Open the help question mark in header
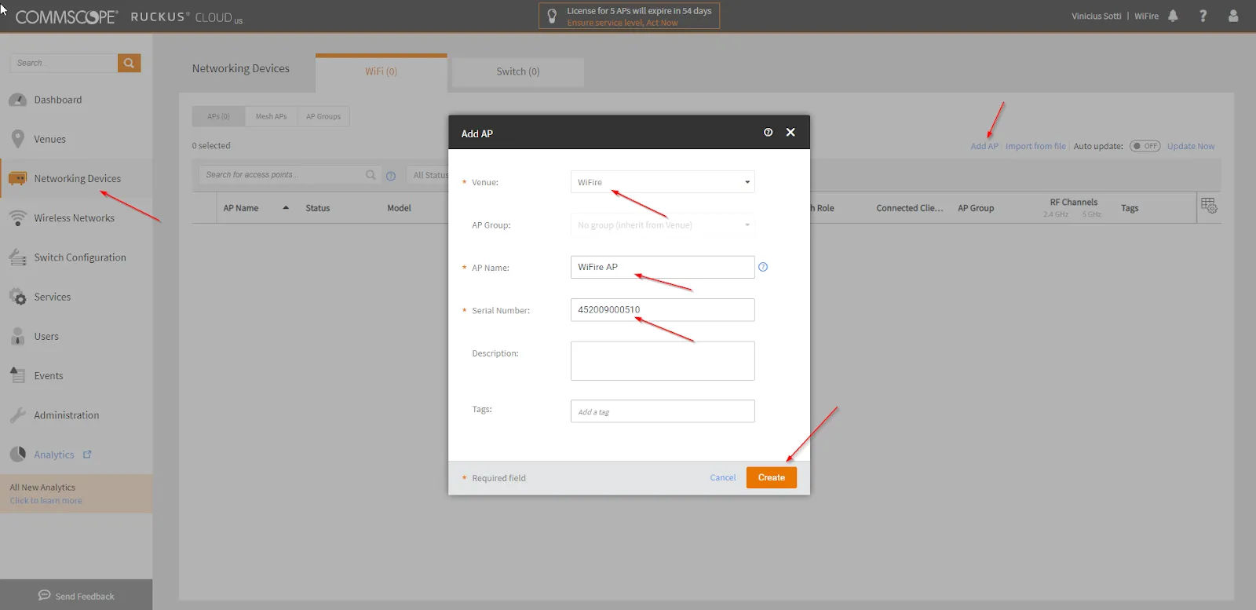The height and width of the screenshot is (610, 1256). (x=1203, y=16)
